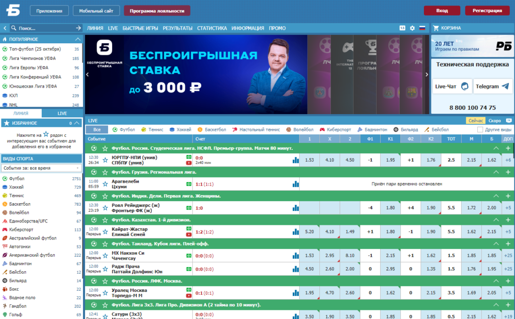Click the search input field
The height and width of the screenshot is (319, 515).
[x=46, y=28]
